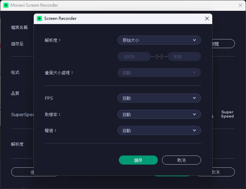Click the green 儲存 button
The height and width of the screenshot is (189, 246).
point(138,160)
